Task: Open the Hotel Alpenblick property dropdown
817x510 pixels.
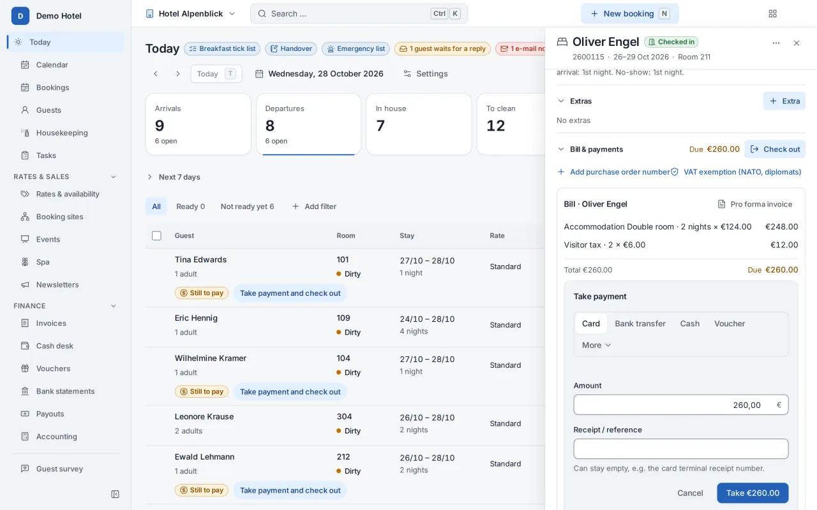Action: coord(190,13)
